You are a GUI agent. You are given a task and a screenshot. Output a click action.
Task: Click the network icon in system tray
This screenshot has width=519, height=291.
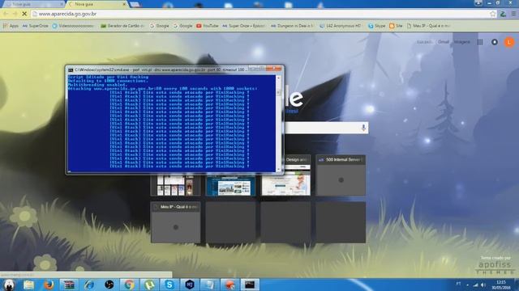click(x=475, y=285)
